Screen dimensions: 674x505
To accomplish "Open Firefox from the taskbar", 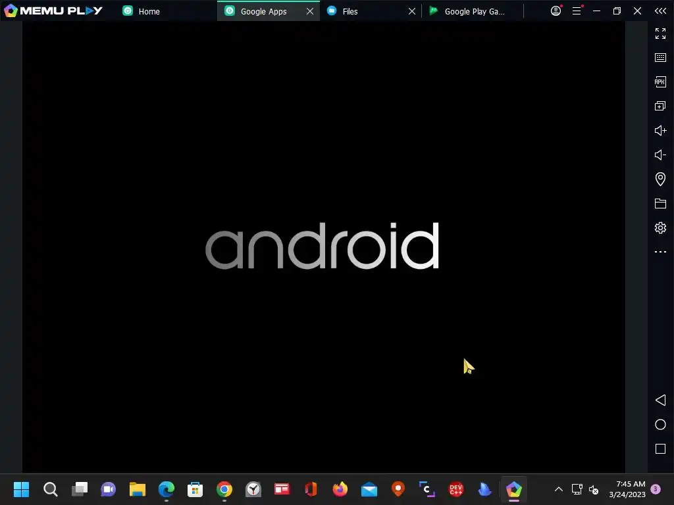I will [340, 489].
